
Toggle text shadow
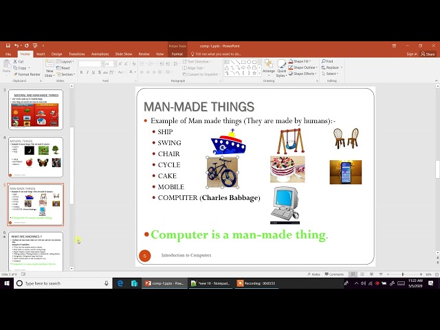coord(99,72)
